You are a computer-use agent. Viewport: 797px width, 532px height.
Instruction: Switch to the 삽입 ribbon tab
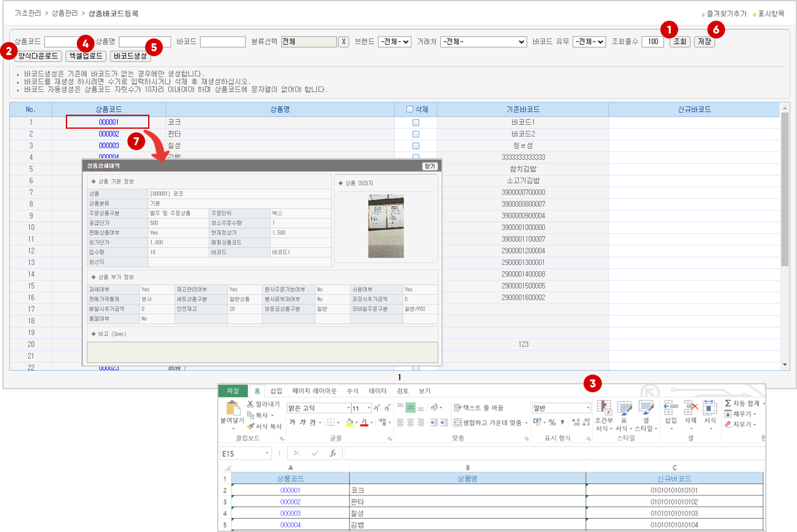[276, 391]
